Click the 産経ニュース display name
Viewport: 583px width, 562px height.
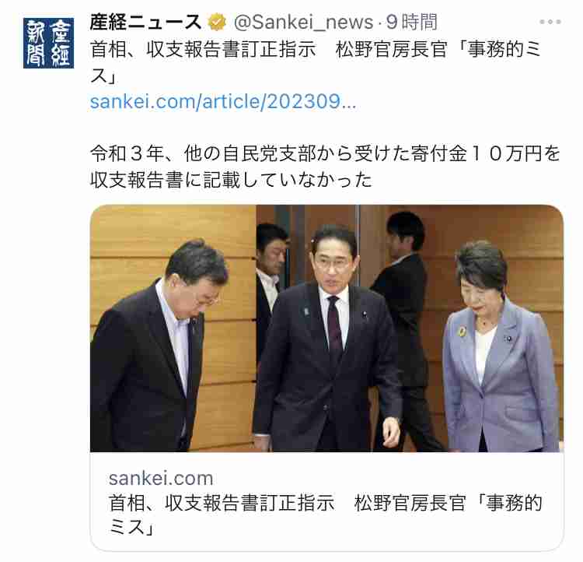(x=146, y=22)
